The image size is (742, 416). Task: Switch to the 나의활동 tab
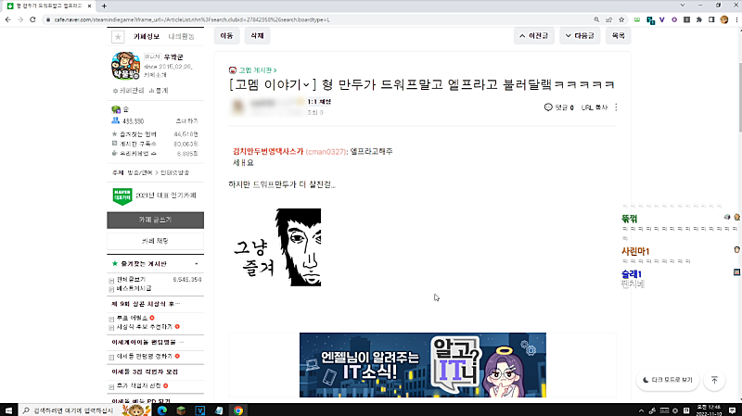183,36
